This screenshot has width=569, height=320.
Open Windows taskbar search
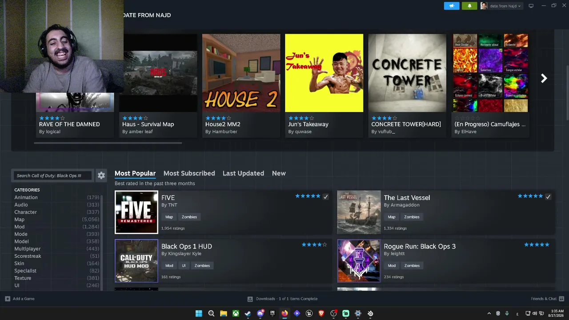(211, 313)
